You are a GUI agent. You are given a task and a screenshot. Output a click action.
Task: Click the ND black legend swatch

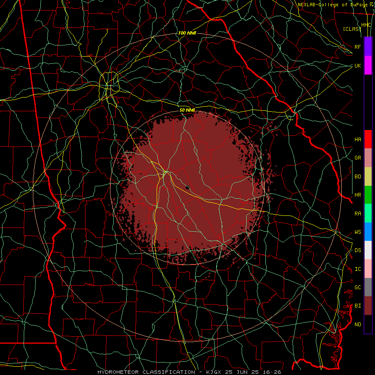368,324
